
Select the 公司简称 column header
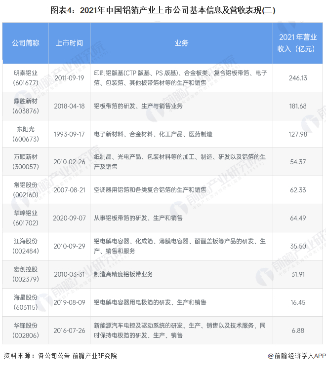pyautogui.click(x=26, y=43)
